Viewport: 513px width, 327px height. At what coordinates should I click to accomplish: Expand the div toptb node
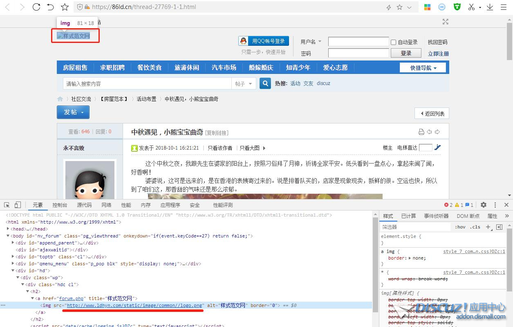(x=13, y=257)
